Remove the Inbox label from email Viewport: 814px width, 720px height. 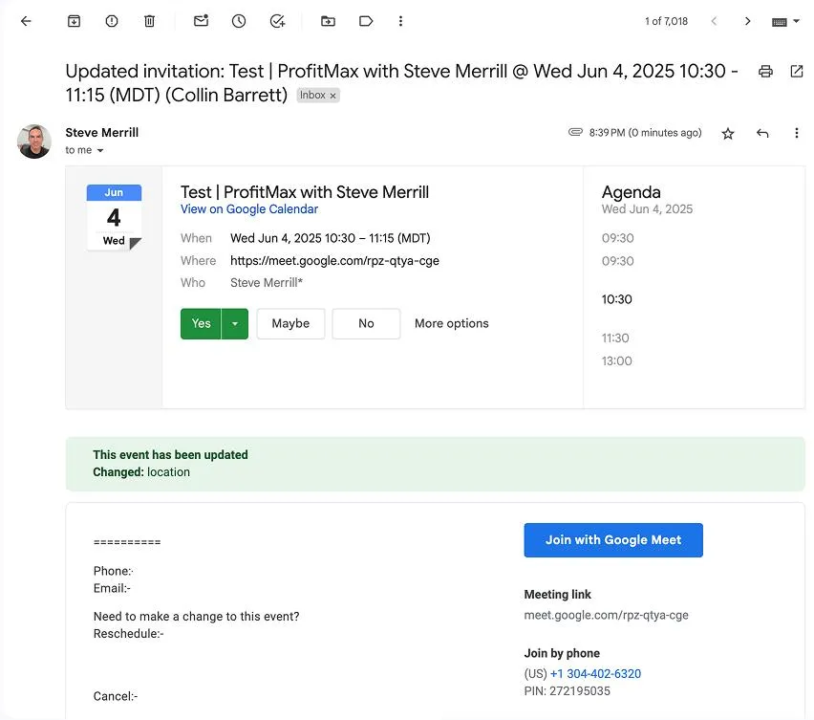(333, 96)
